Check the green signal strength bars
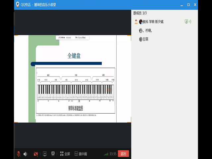This screenshot has height=159, width=212. click(106, 154)
